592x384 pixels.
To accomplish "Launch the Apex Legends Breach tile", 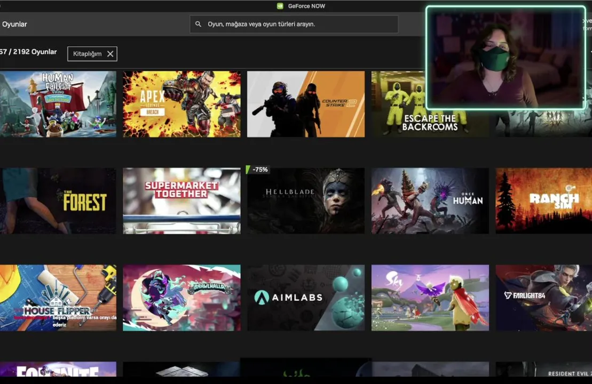I will click(181, 104).
